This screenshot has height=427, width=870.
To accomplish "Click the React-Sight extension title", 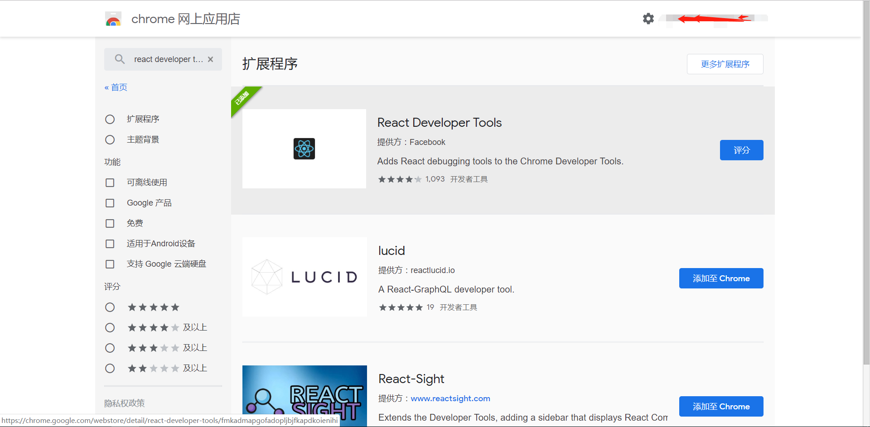I will tap(411, 379).
